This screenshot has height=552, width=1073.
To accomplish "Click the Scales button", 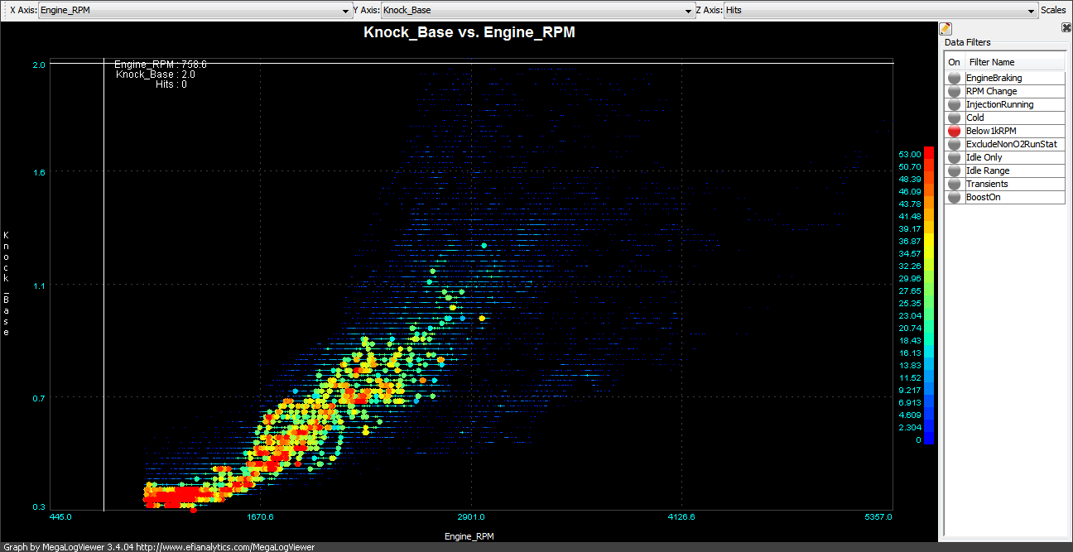I will pyautogui.click(x=1053, y=11).
